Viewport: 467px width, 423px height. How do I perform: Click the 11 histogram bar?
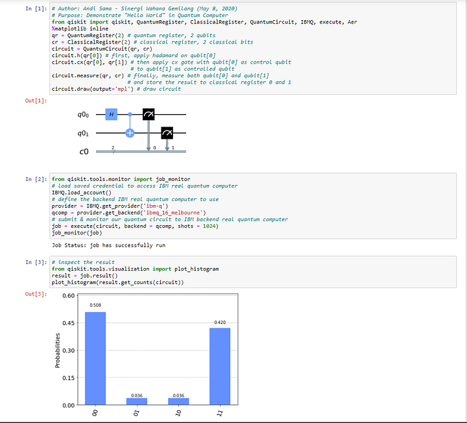(220, 367)
